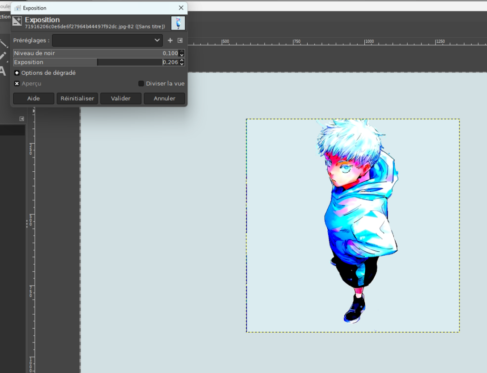Click the 0,206 Exposition value field
487x373 pixels.
click(x=171, y=62)
